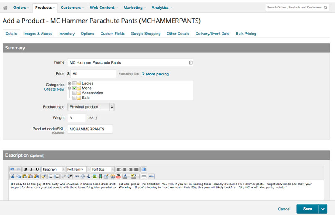The height and width of the screenshot is (215, 335).
Task: Remove link using the unlink icon
Action: coord(82,176)
